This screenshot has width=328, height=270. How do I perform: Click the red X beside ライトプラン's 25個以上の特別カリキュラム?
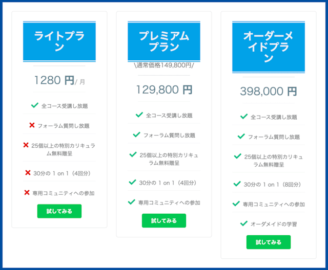point(26,145)
